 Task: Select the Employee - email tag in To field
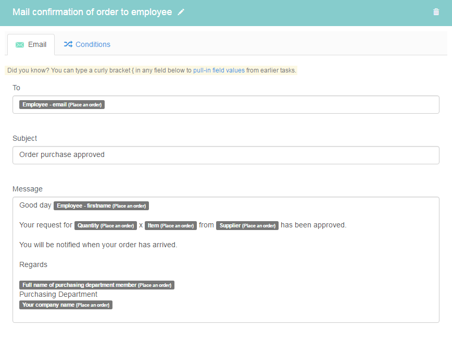click(62, 104)
